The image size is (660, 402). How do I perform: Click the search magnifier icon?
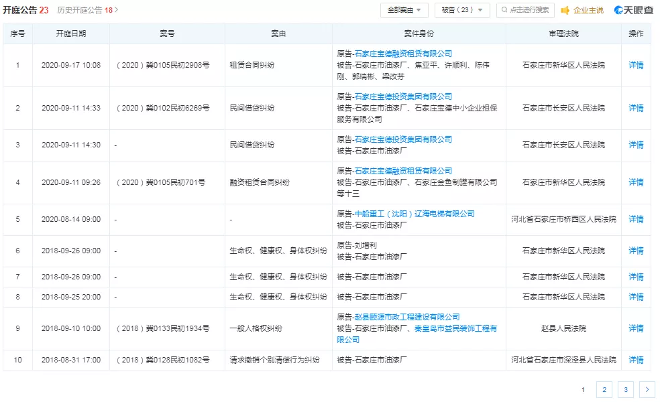(504, 10)
